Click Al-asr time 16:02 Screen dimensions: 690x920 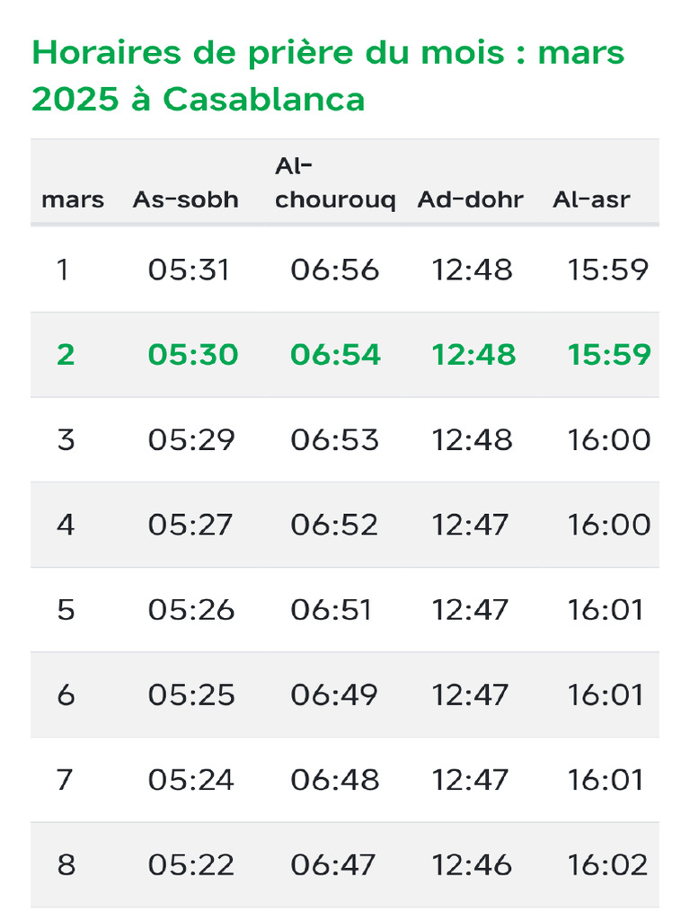pyautogui.click(x=607, y=865)
